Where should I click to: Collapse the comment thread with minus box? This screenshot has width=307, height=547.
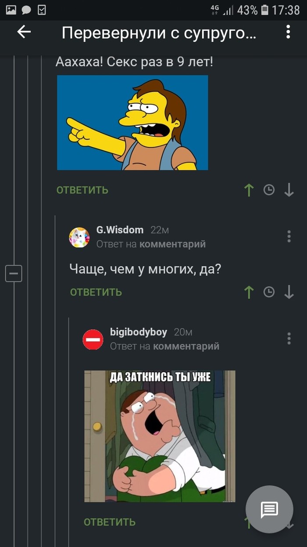(14, 273)
